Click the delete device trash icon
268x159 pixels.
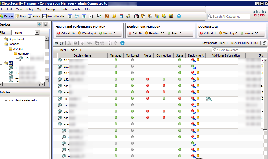[x=46, y=25]
